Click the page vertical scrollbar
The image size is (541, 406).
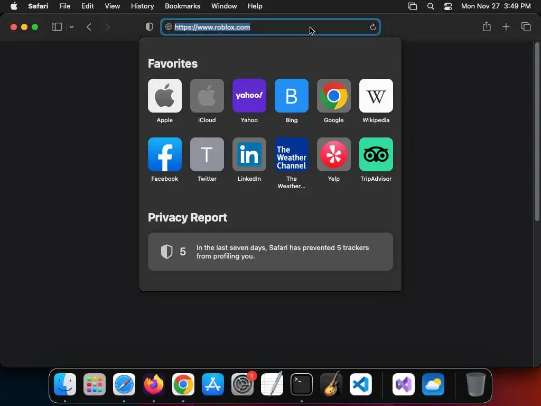537,132
